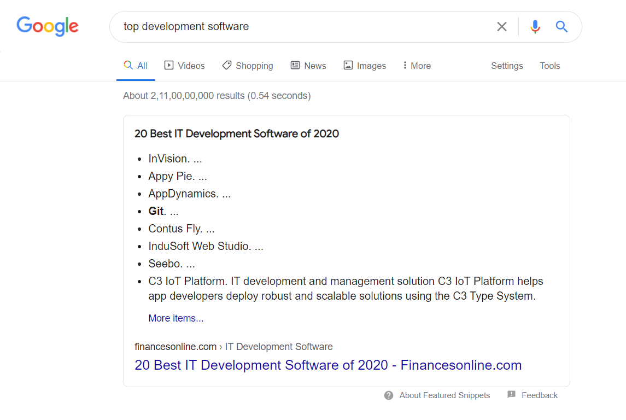626x420 pixels.
Task: Click the 'Seebo' list item
Action: (172, 264)
